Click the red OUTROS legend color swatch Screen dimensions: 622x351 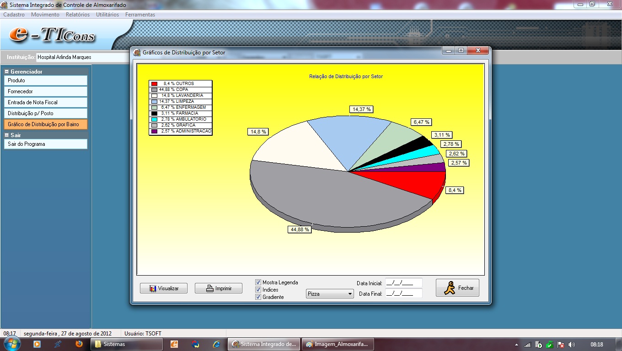[155, 84]
